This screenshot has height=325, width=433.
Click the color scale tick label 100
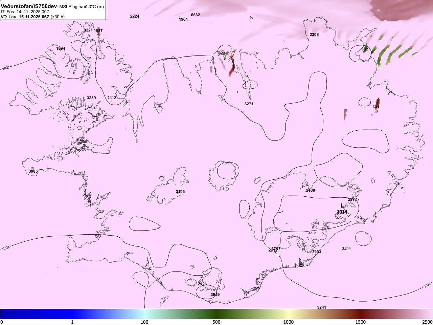pos(144,322)
